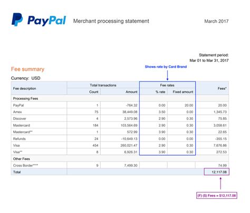Click the Mastercard count '184'
The width and height of the screenshot is (250, 213).
[x=95, y=125]
